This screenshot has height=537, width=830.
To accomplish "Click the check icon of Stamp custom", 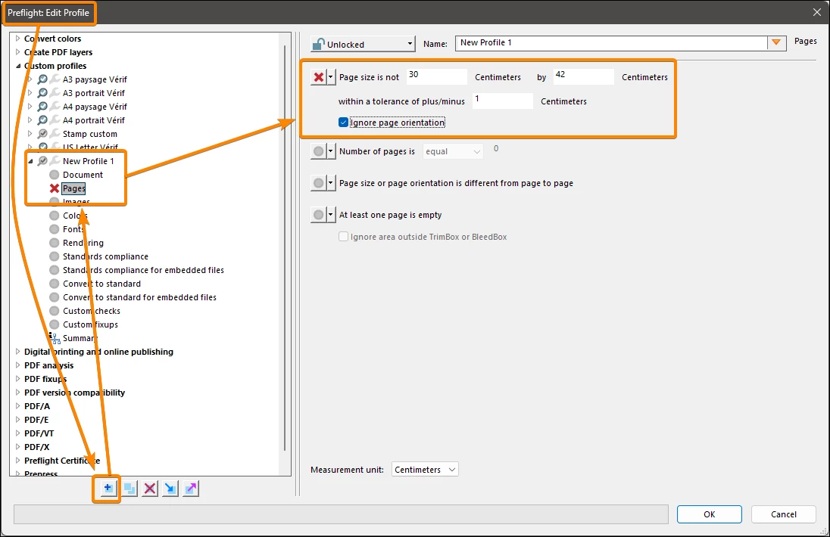I will coord(42,134).
